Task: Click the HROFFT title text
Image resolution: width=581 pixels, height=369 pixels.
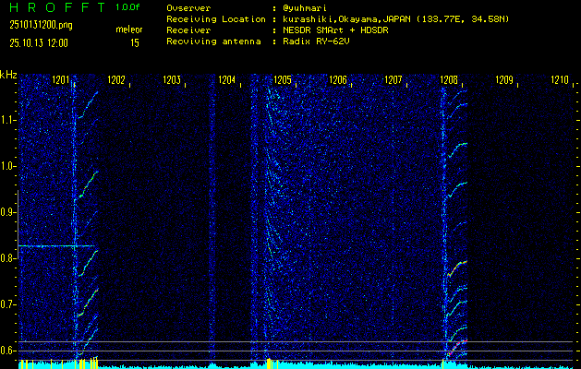Action: click(x=53, y=7)
